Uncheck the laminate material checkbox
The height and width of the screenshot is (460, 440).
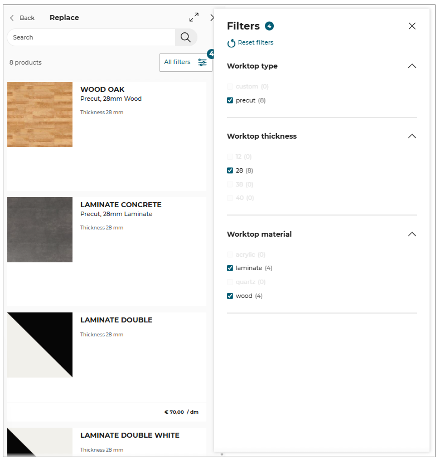pos(230,268)
